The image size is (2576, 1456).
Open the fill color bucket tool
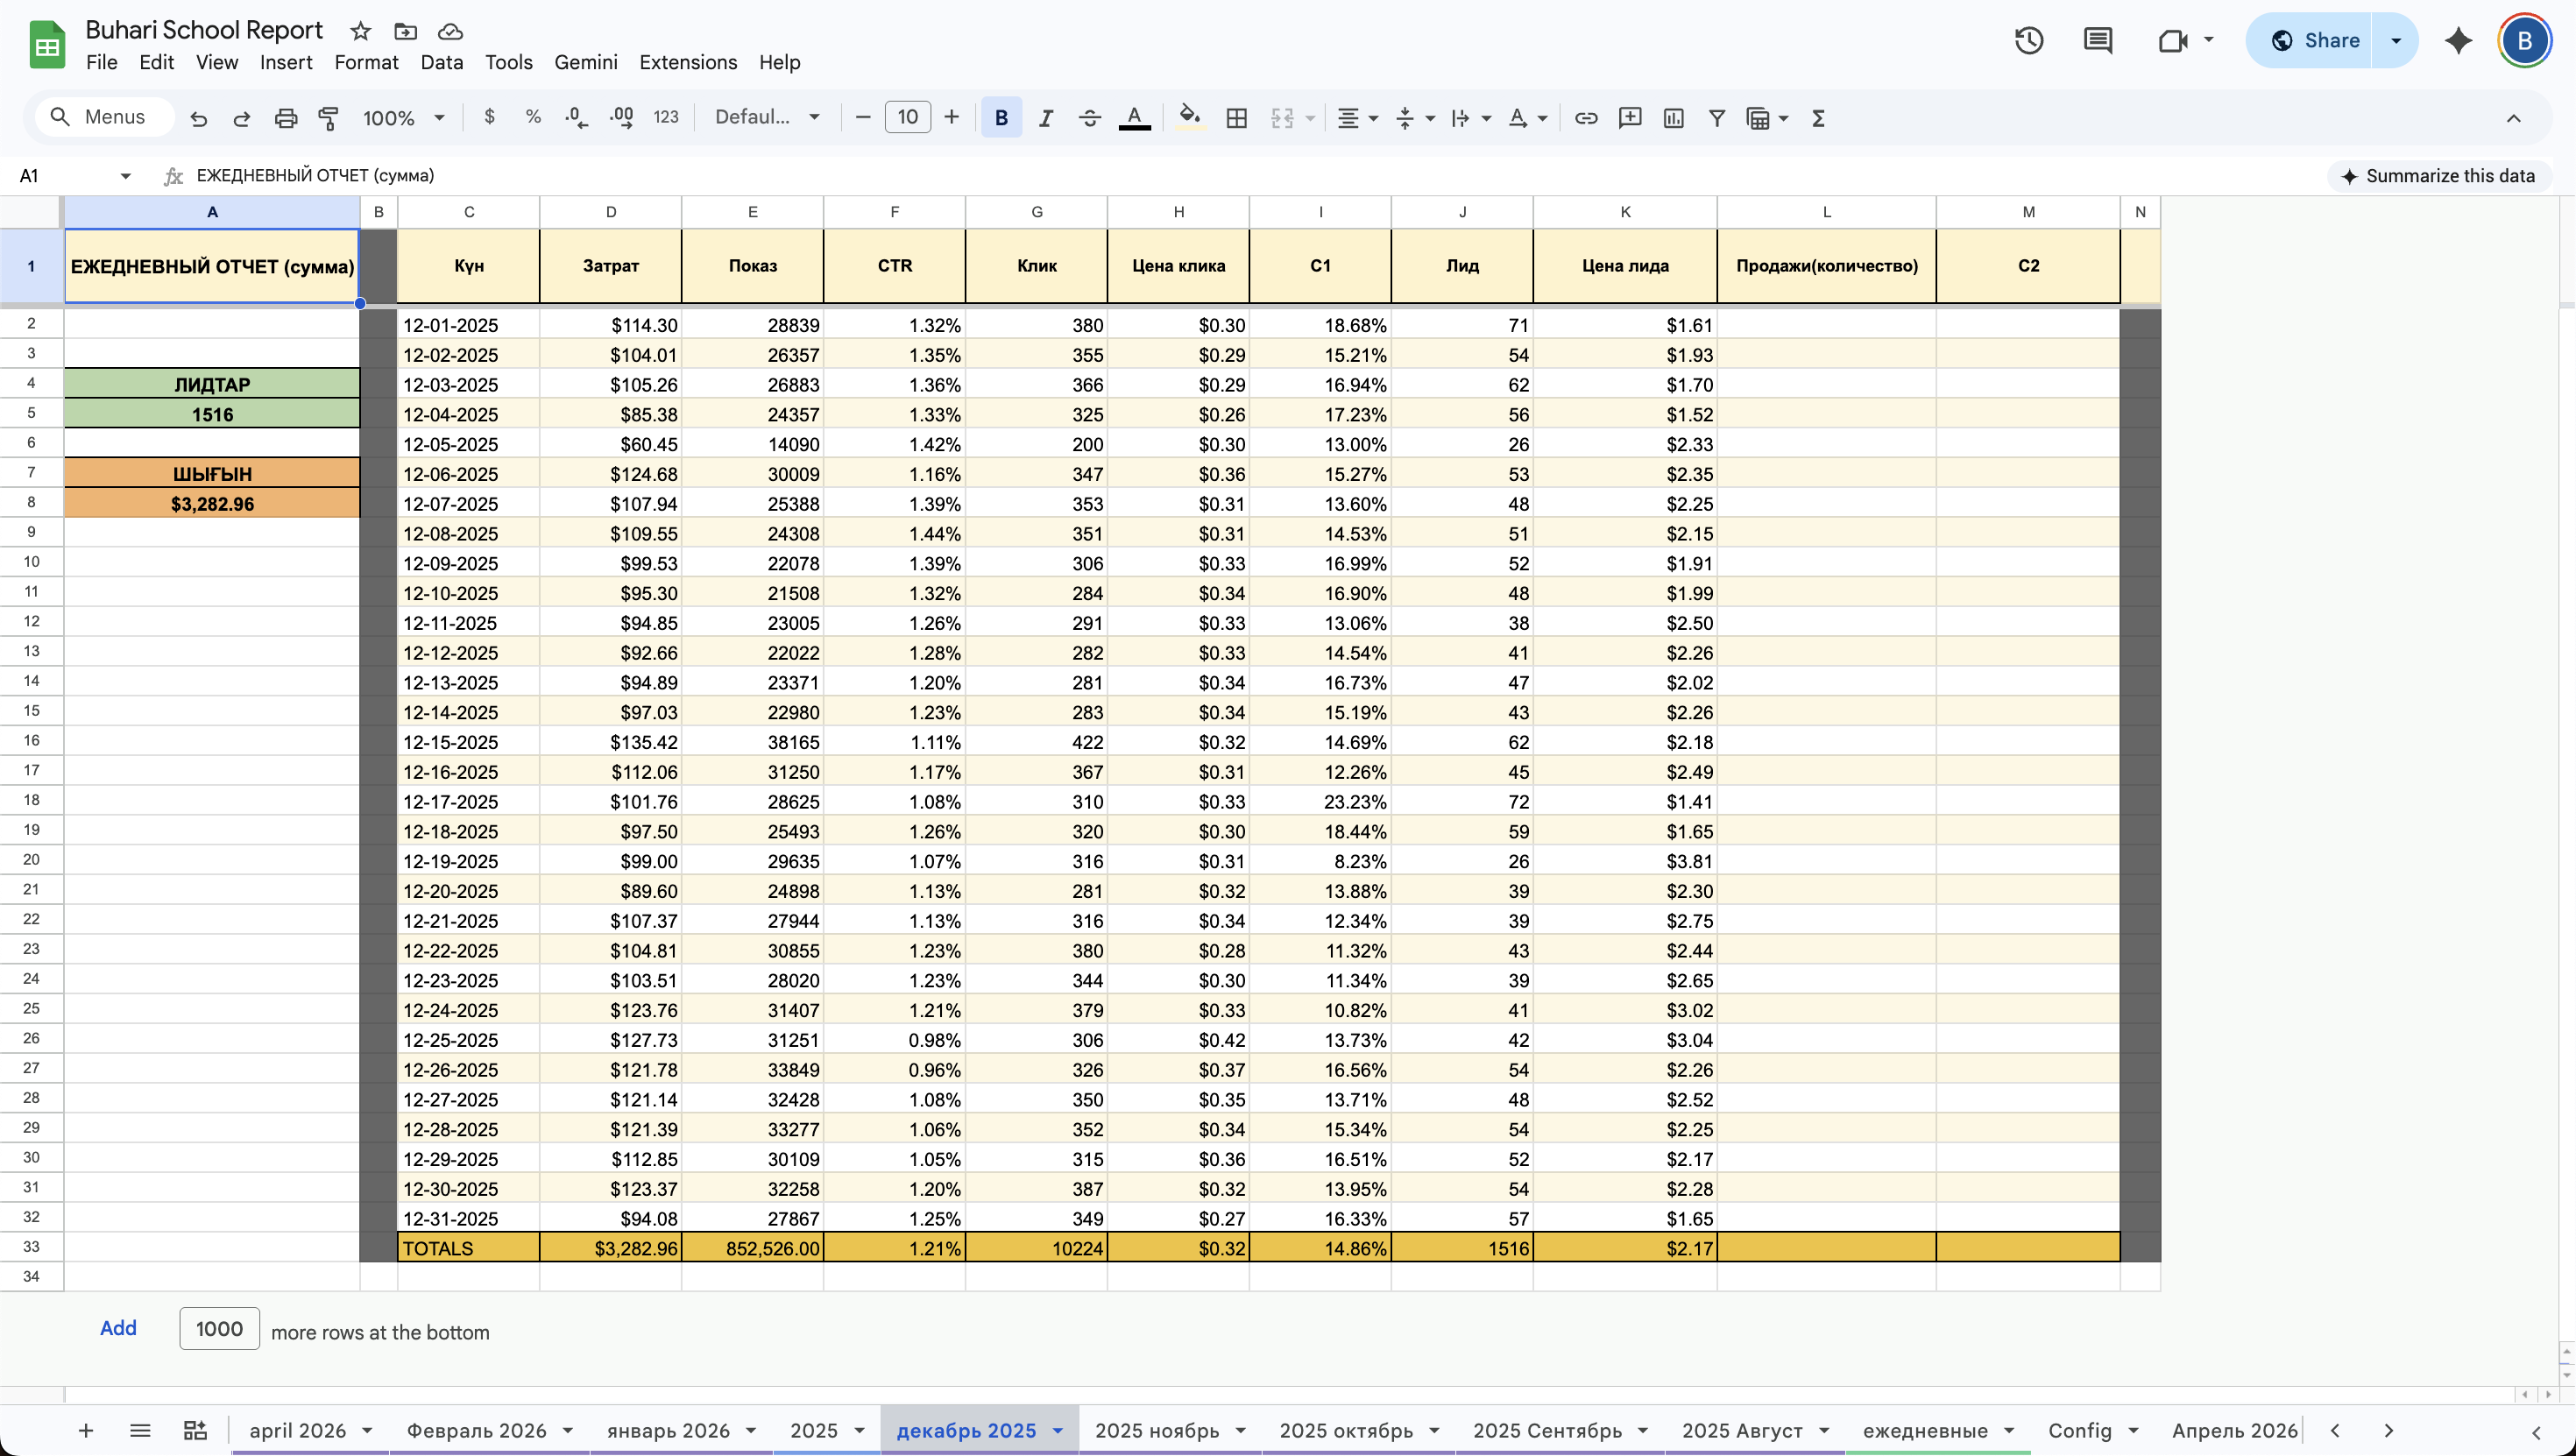tap(1189, 118)
